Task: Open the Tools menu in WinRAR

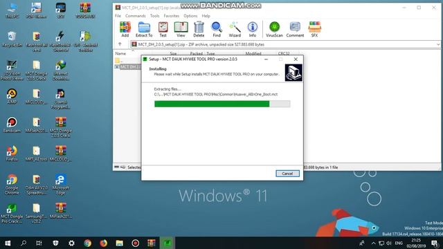Action: (154, 16)
